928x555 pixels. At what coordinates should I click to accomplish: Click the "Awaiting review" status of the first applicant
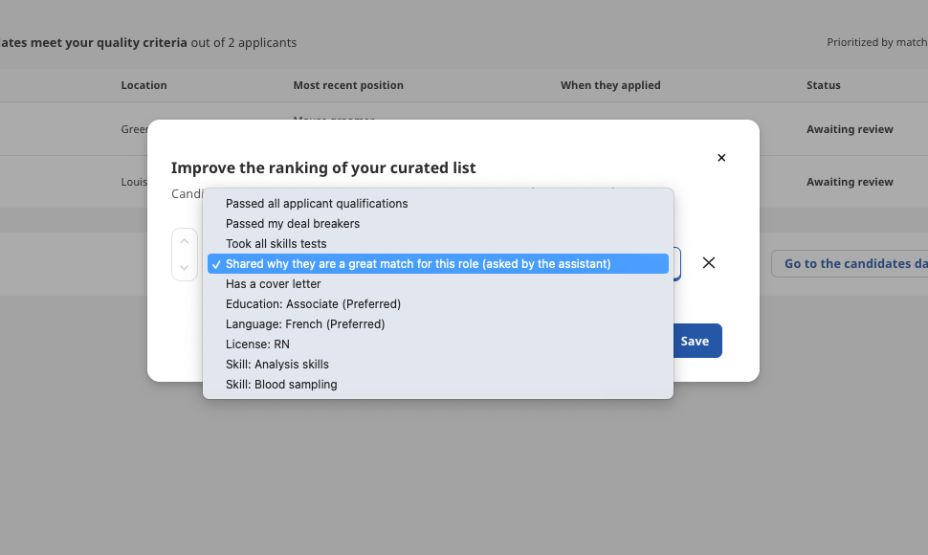[x=850, y=129]
